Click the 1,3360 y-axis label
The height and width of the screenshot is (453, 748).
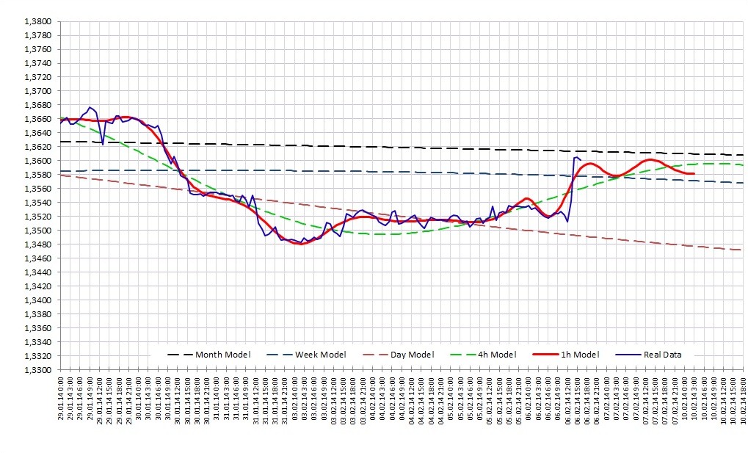pyautogui.click(x=37, y=328)
